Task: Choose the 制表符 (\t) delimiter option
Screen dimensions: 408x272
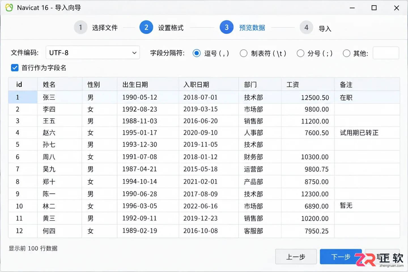Action: point(243,53)
